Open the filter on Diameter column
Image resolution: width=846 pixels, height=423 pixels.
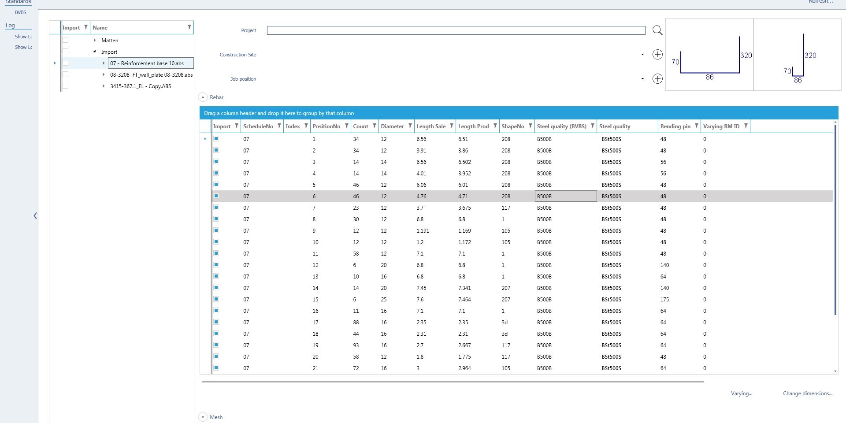tap(410, 126)
